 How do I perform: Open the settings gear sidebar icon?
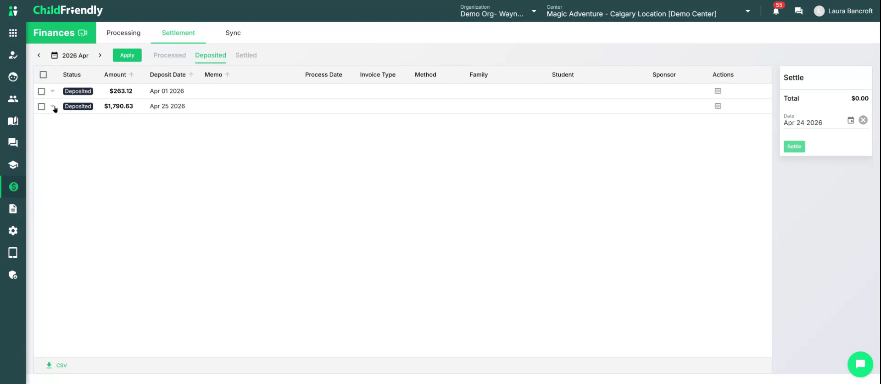point(13,231)
